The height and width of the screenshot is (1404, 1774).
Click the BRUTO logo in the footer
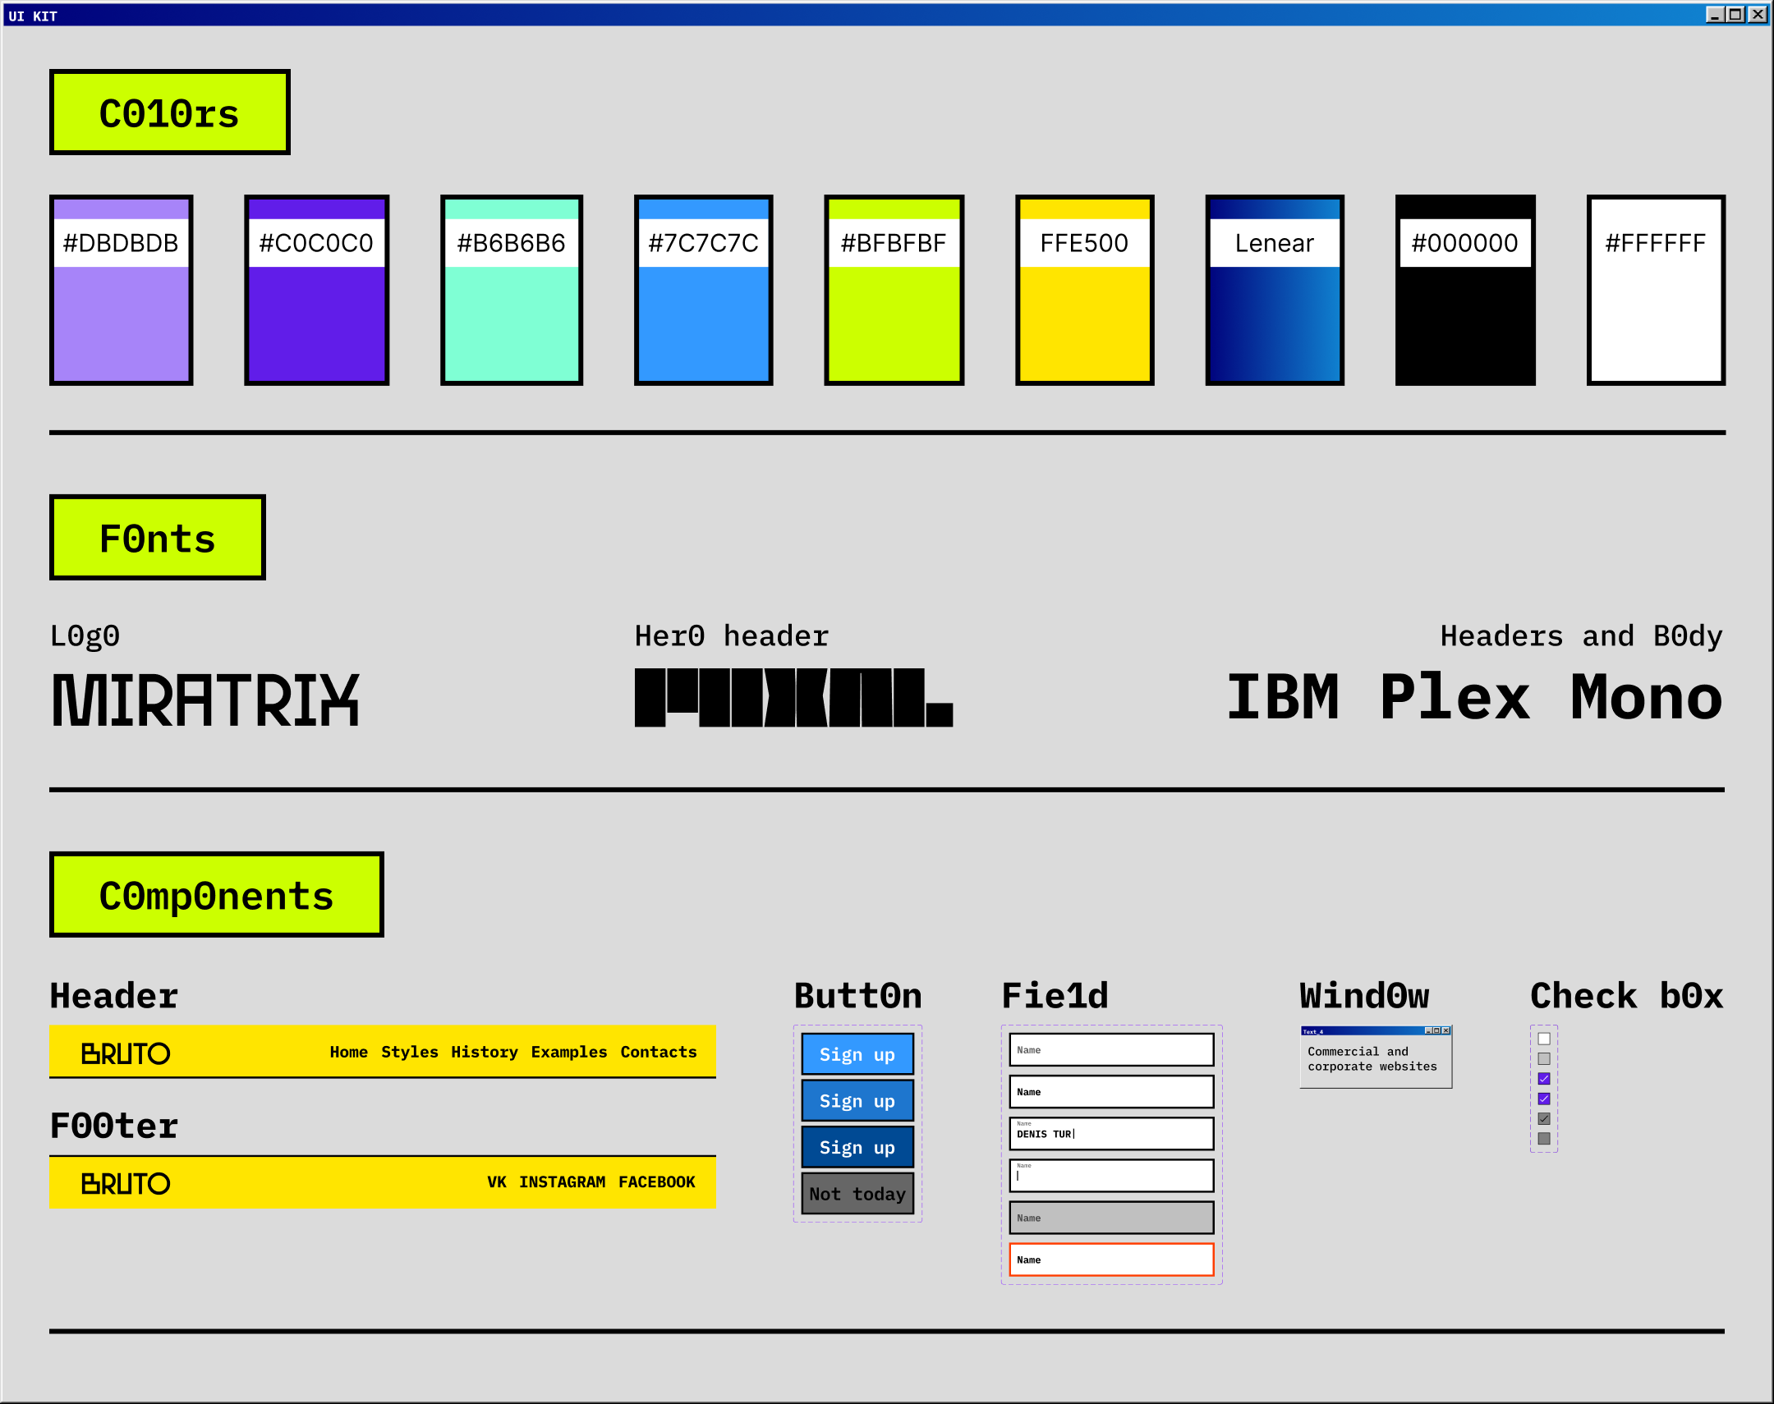coord(126,1183)
